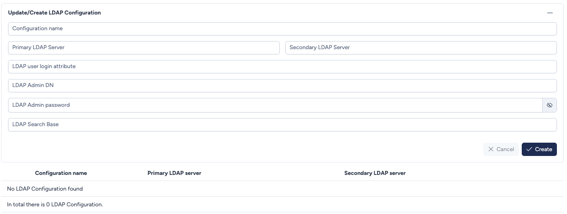Toggle LDAP Admin password visibility eye icon
Image resolution: width=567 pixels, height=214 pixels.
[549, 105]
